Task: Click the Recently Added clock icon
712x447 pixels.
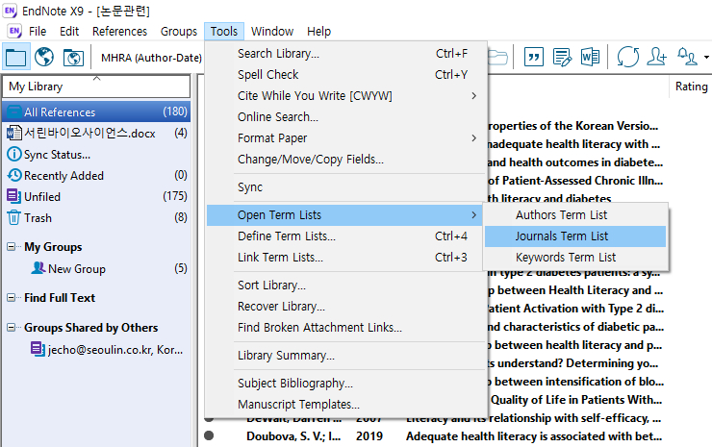Action: point(14,175)
